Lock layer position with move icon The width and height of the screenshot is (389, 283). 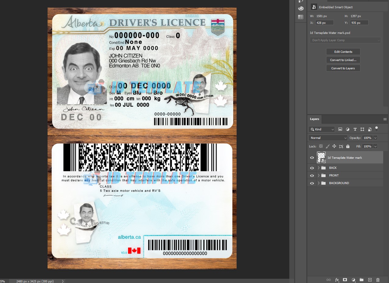pyautogui.click(x=334, y=146)
